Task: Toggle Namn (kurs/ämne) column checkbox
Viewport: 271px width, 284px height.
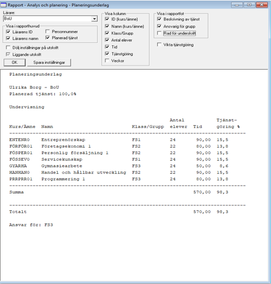Action: click(107, 26)
